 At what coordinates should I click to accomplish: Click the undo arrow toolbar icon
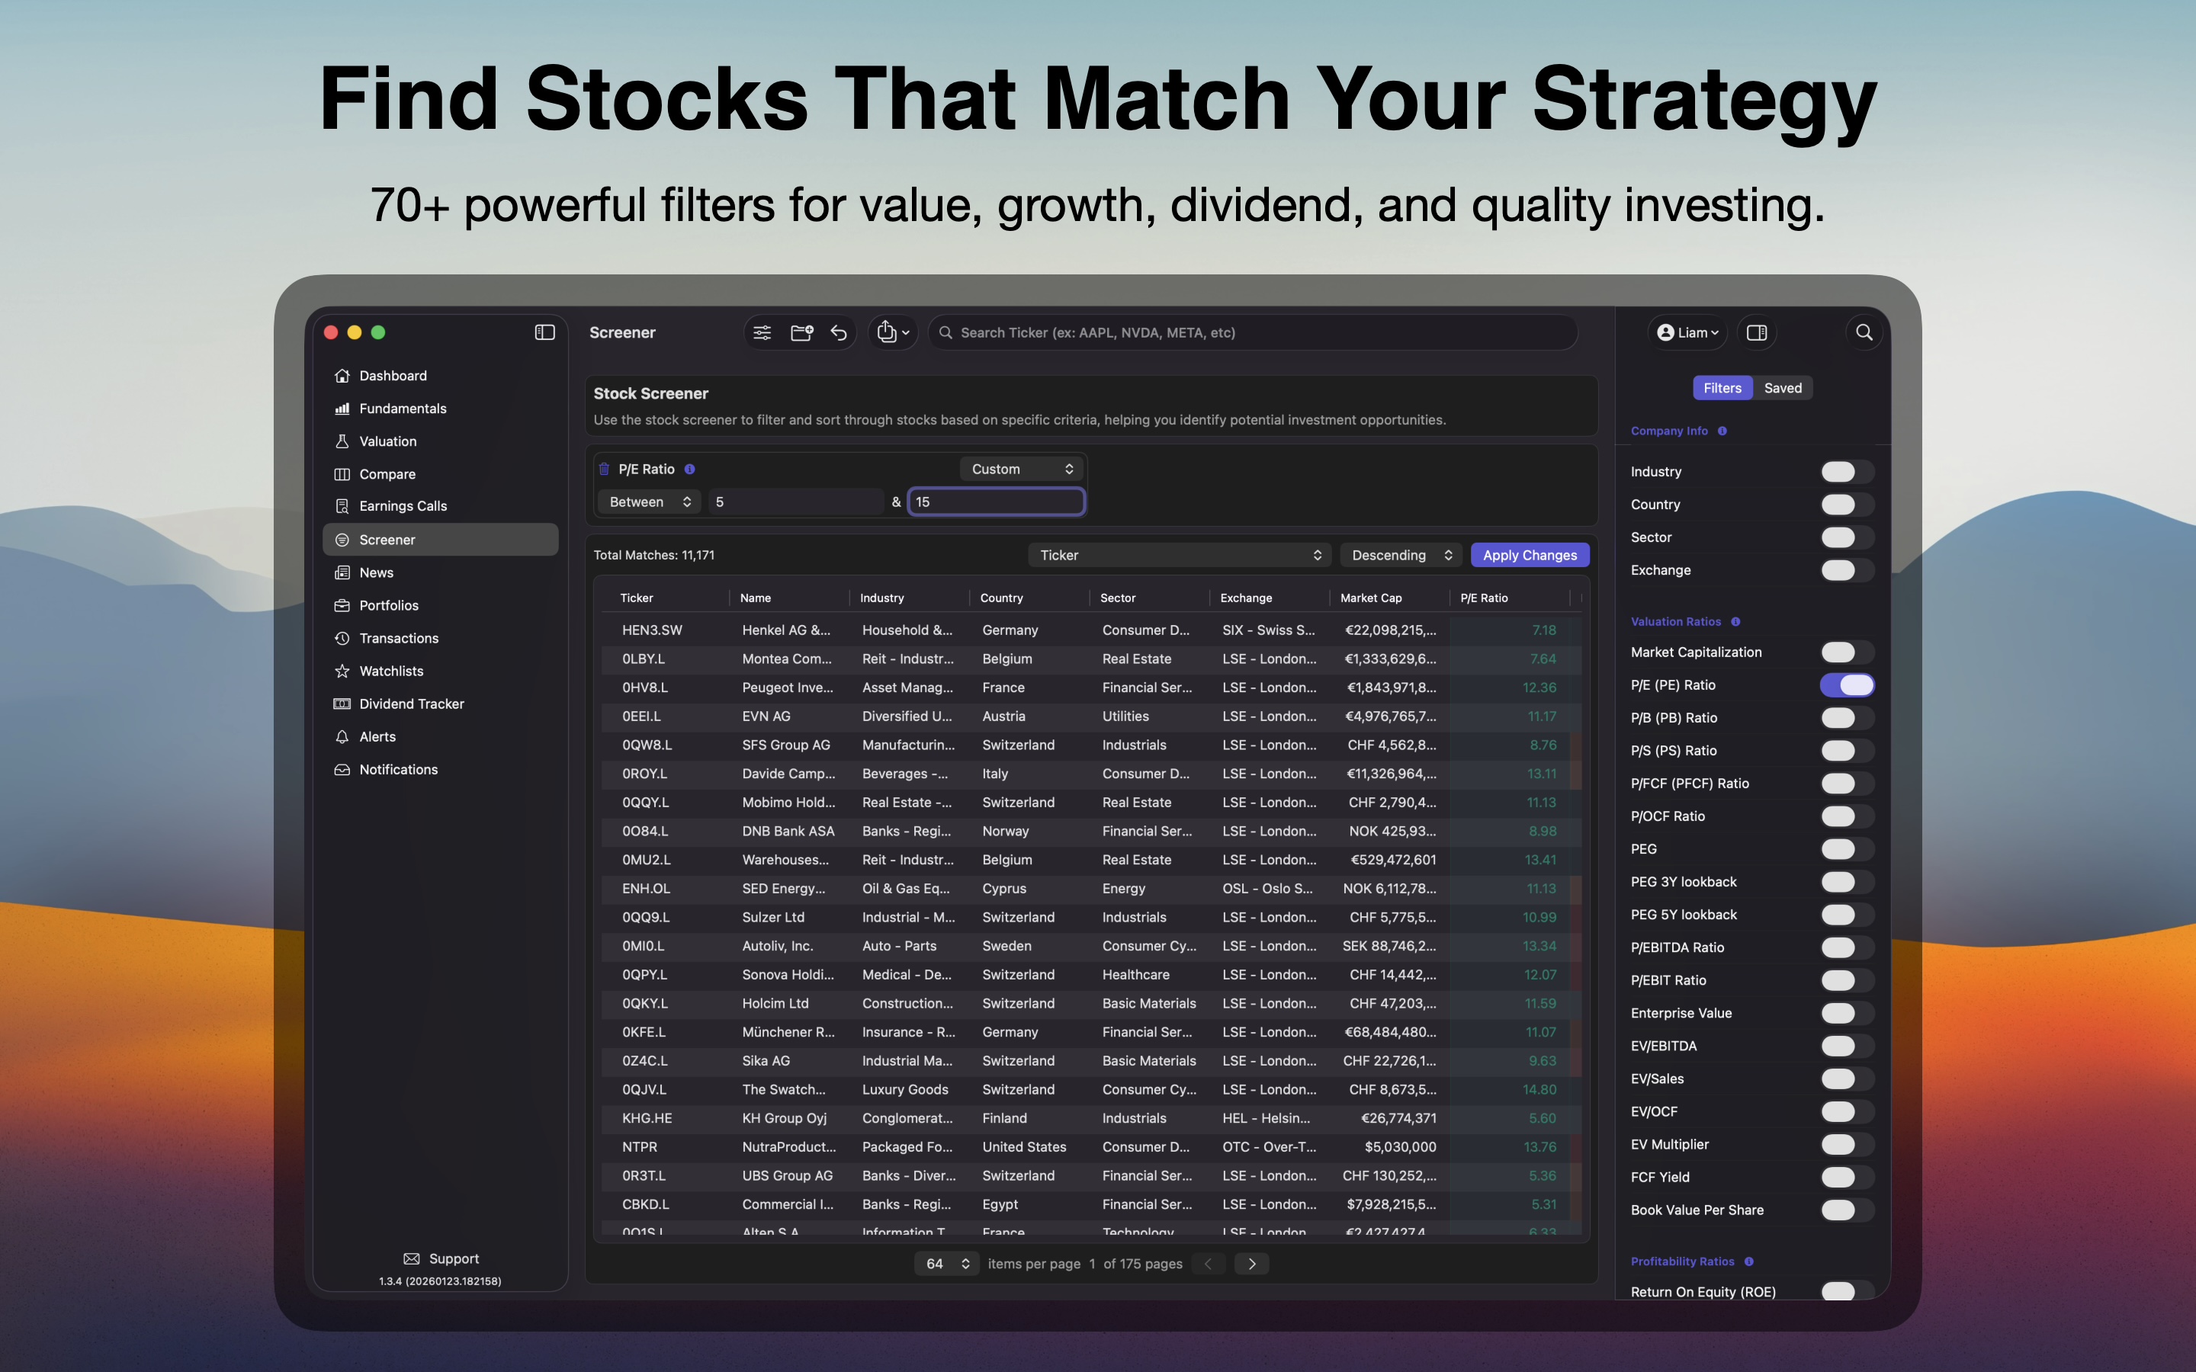tap(840, 333)
